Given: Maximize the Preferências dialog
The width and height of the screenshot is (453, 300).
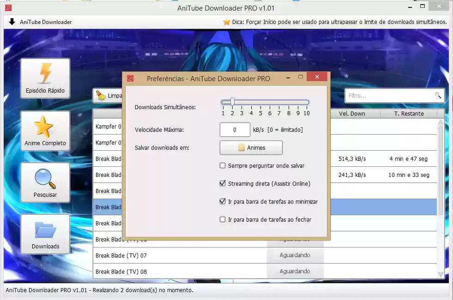Looking at the screenshot, I should coord(301,76).
